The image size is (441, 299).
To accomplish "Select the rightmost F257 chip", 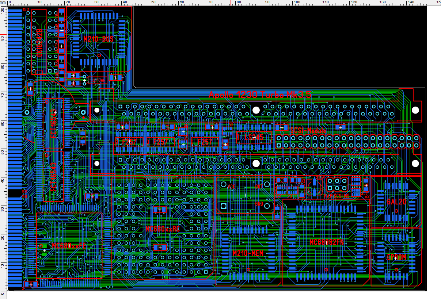I will (204, 142).
